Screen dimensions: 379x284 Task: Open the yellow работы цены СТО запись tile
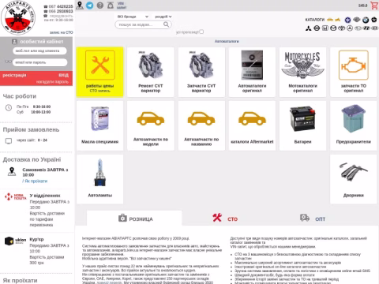(x=99, y=72)
